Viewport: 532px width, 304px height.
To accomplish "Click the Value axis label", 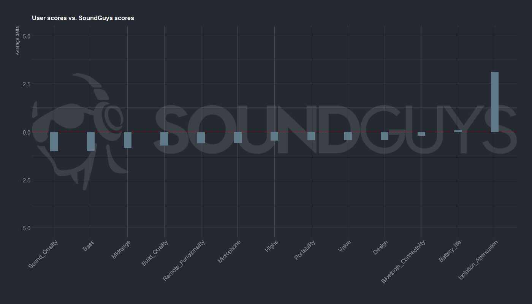I will [344, 247].
